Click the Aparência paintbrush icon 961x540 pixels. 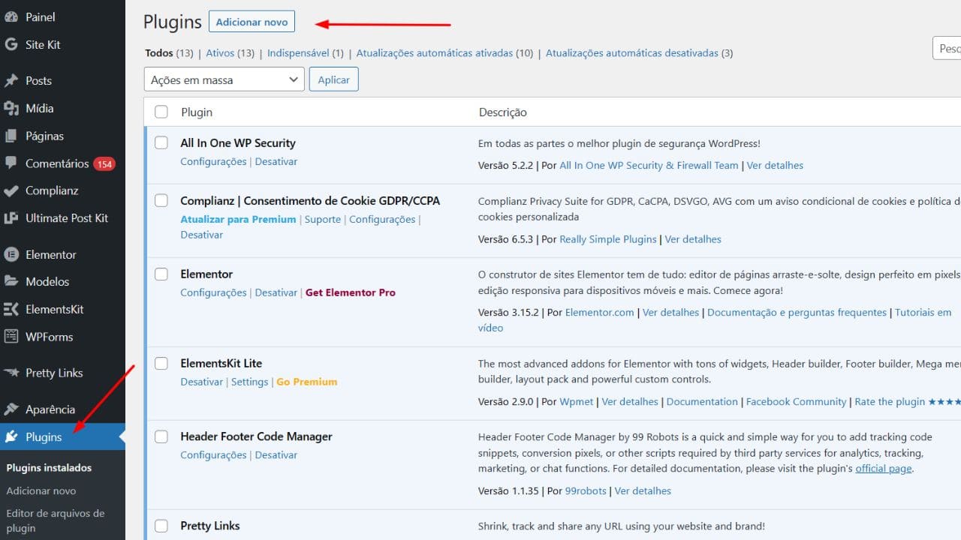coord(11,409)
